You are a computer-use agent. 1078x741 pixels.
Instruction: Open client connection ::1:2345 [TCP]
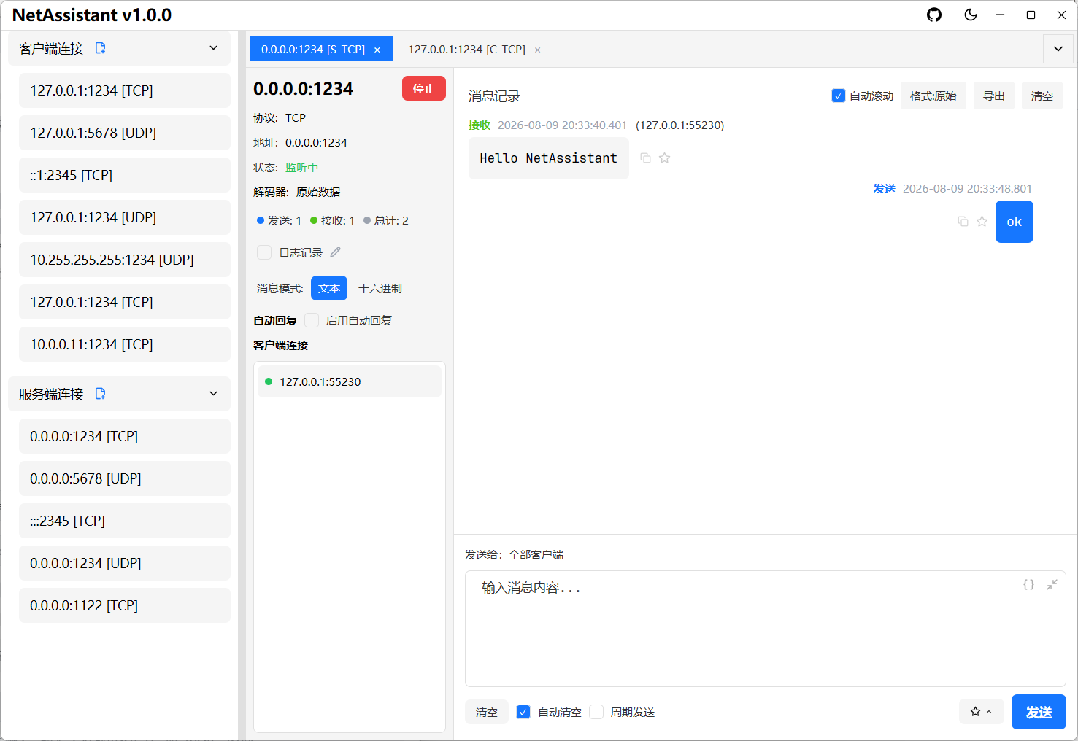tap(125, 175)
